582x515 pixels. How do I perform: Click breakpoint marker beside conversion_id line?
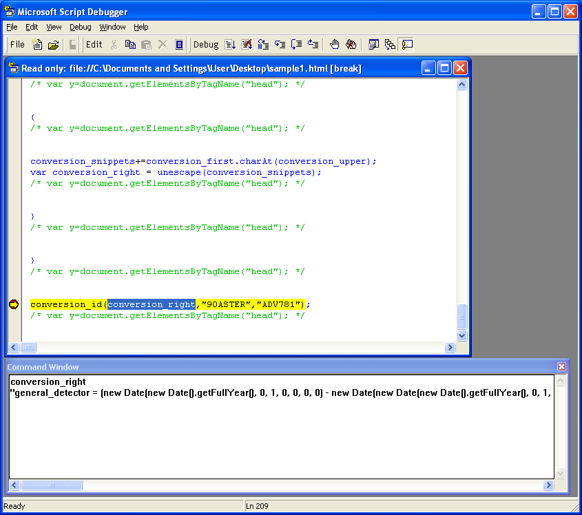pyautogui.click(x=14, y=304)
